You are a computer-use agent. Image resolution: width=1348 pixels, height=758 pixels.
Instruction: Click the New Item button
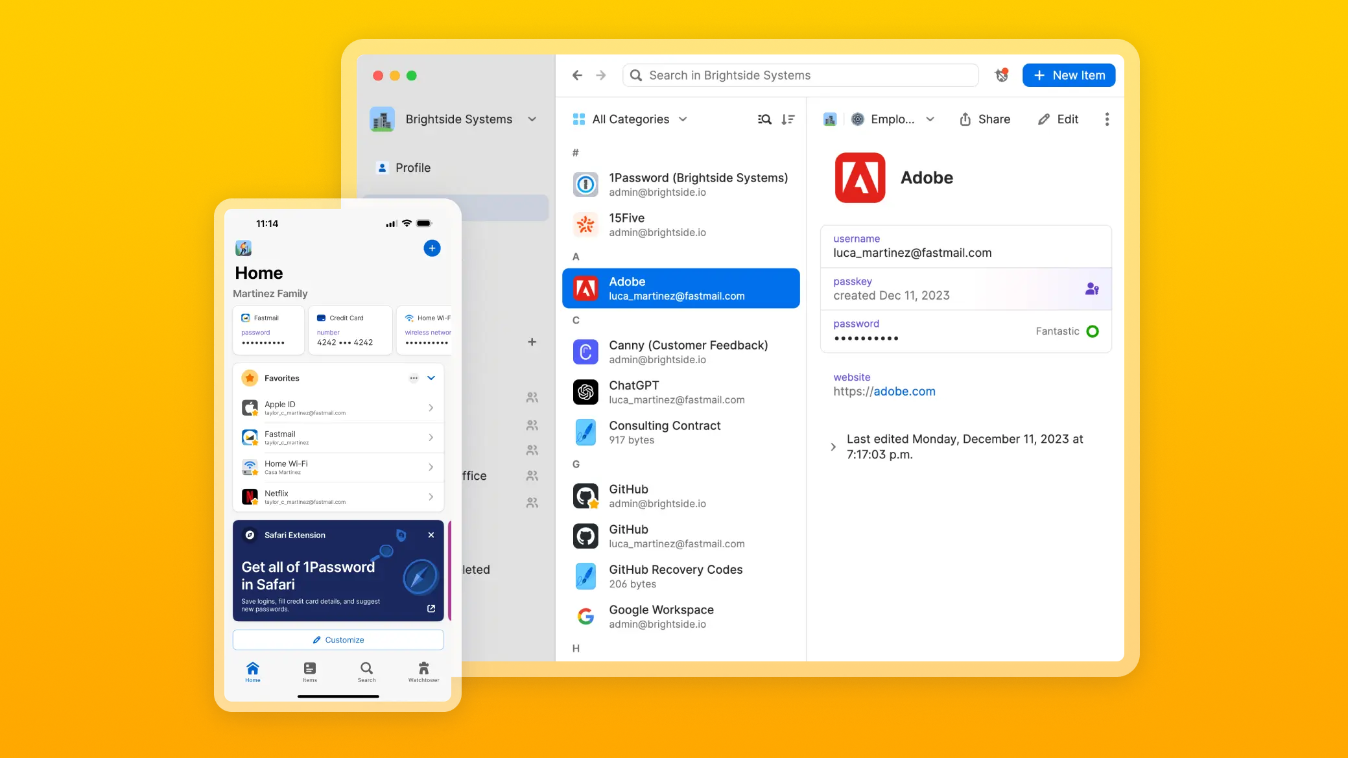tap(1069, 75)
